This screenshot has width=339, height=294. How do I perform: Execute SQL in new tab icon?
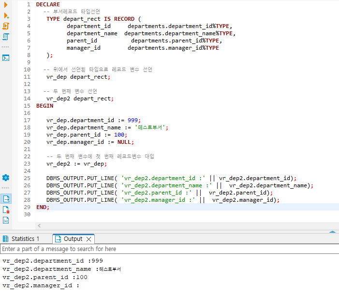click(x=6, y=15)
